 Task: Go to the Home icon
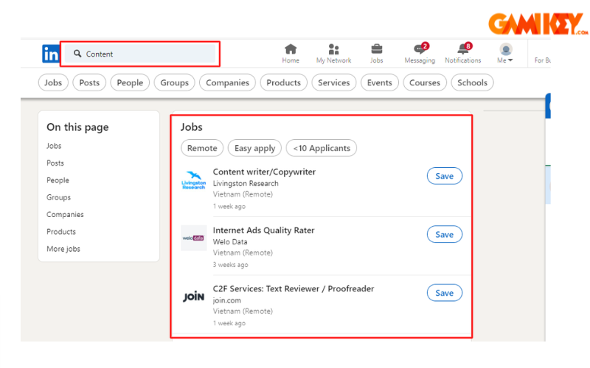(x=291, y=49)
